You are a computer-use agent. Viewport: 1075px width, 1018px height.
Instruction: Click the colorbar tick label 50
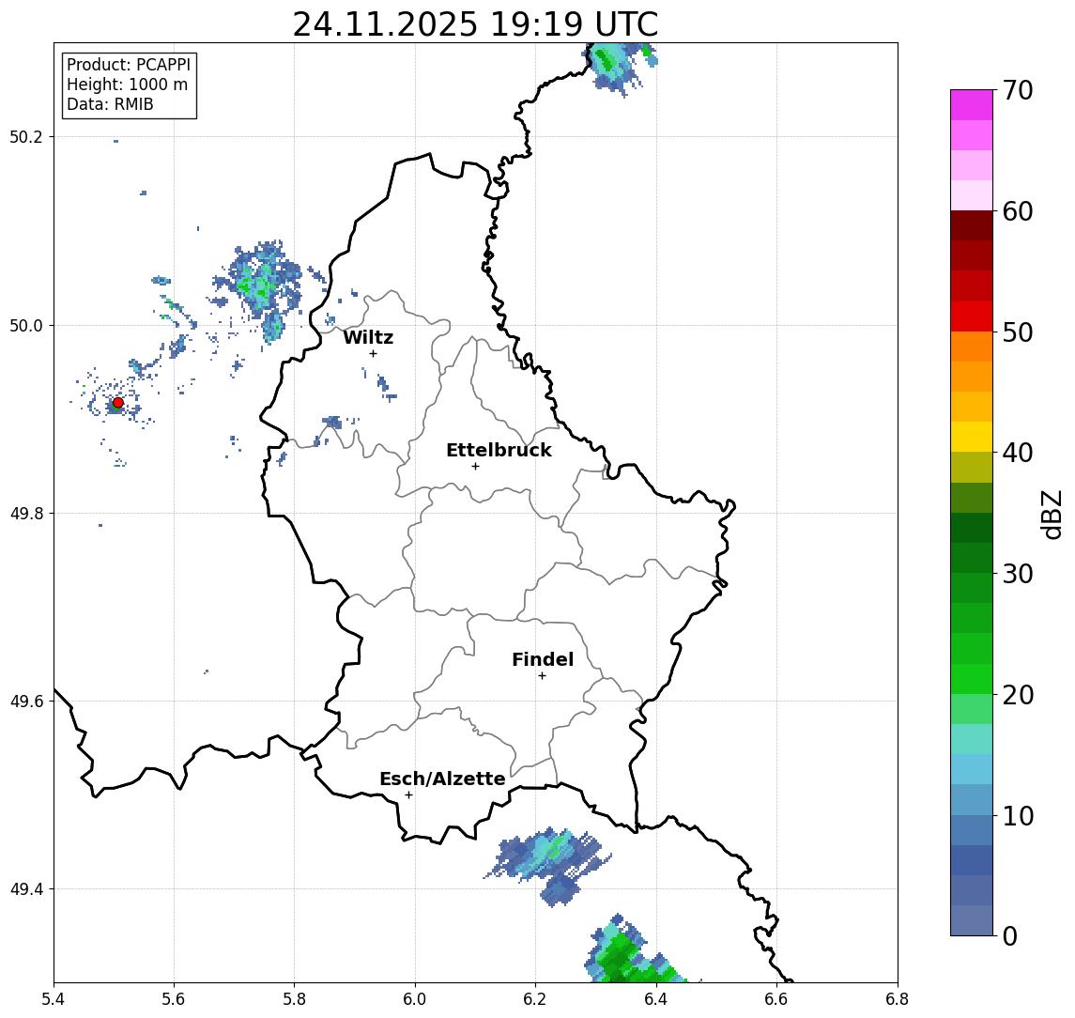(x=1018, y=332)
